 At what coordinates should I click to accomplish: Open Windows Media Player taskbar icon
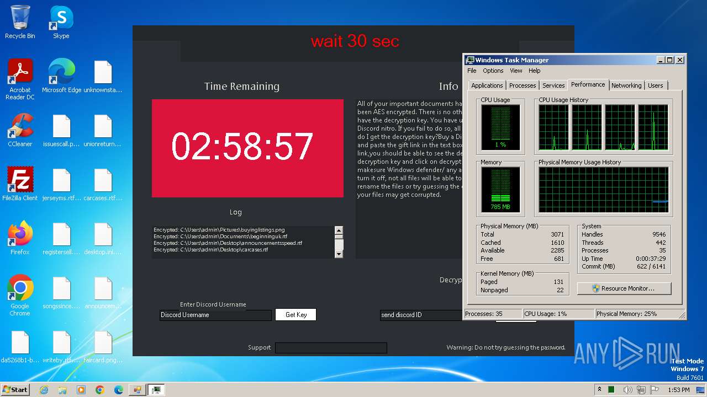click(x=81, y=390)
